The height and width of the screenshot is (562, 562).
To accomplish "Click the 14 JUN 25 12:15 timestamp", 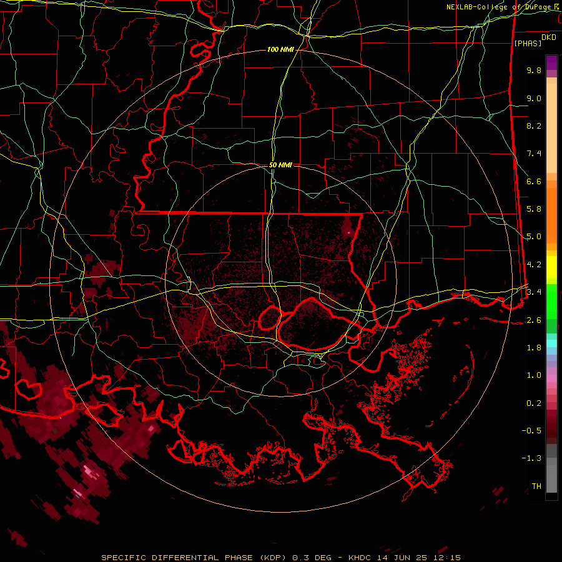I will (418, 558).
